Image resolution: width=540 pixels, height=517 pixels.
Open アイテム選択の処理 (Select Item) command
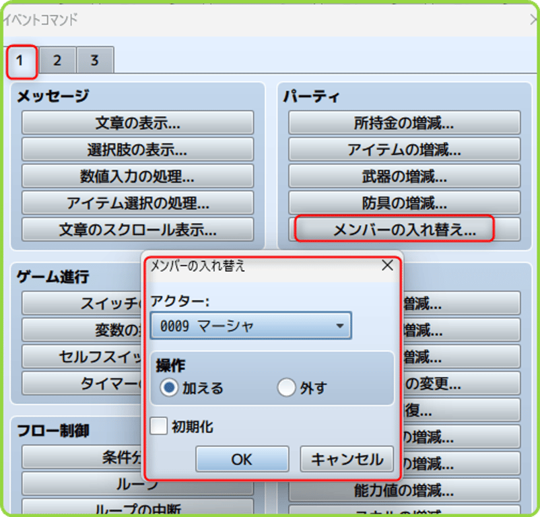tap(137, 203)
